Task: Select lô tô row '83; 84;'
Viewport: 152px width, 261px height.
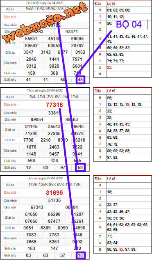Action: coord(112,243)
